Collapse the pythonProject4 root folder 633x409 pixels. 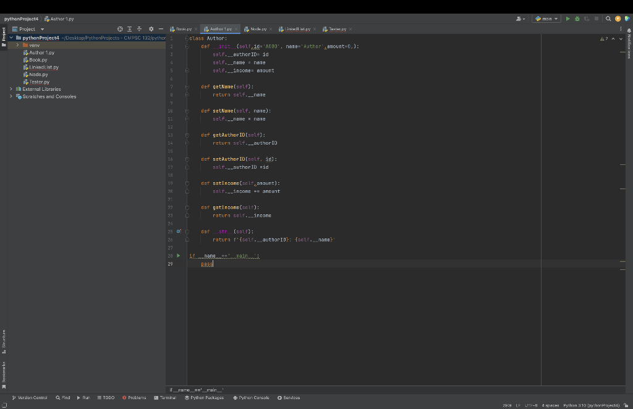point(11,38)
